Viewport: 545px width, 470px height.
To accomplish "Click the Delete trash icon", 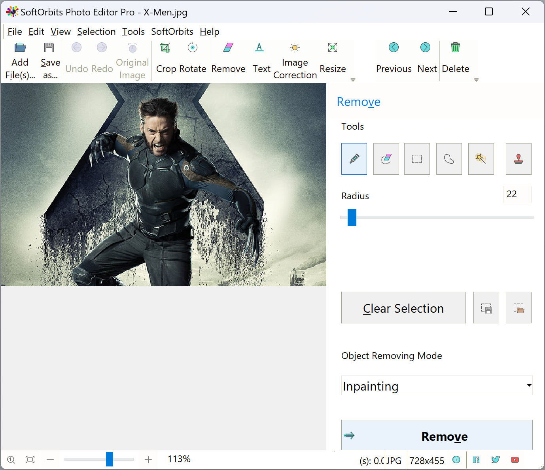I will coord(456,47).
